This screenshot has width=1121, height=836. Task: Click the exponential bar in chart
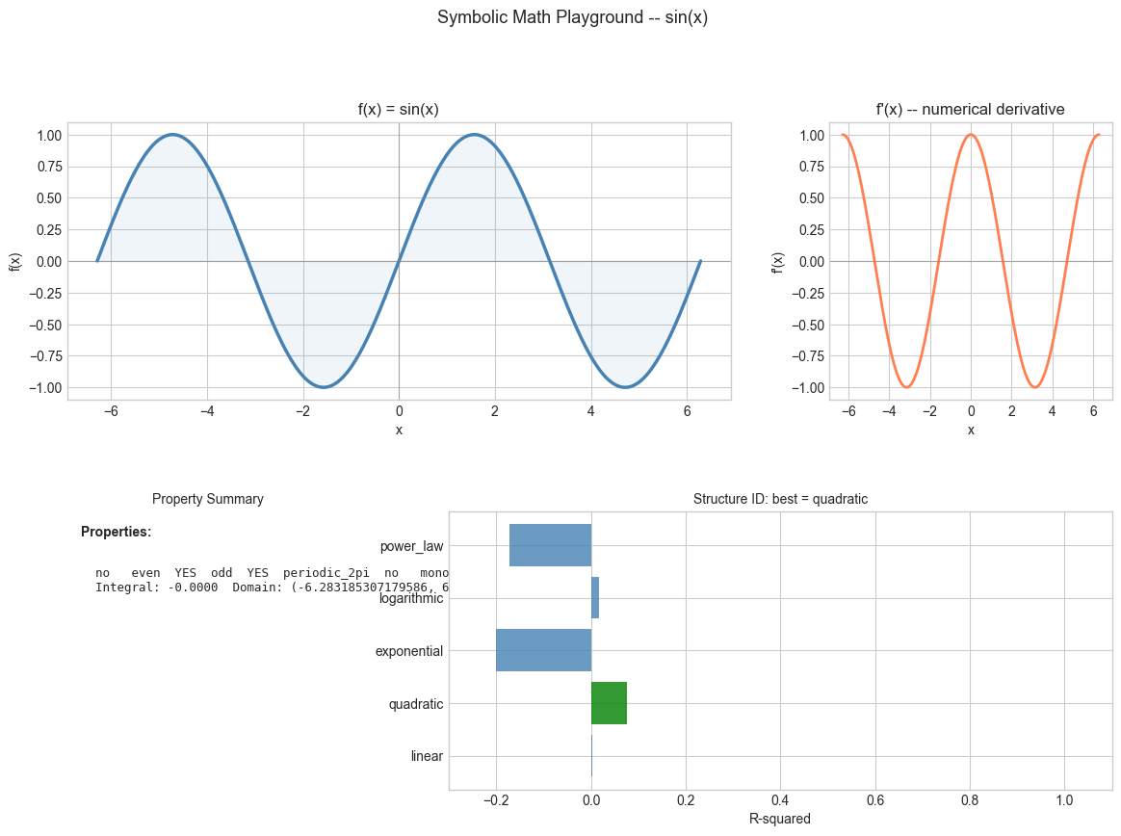point(543,650)
